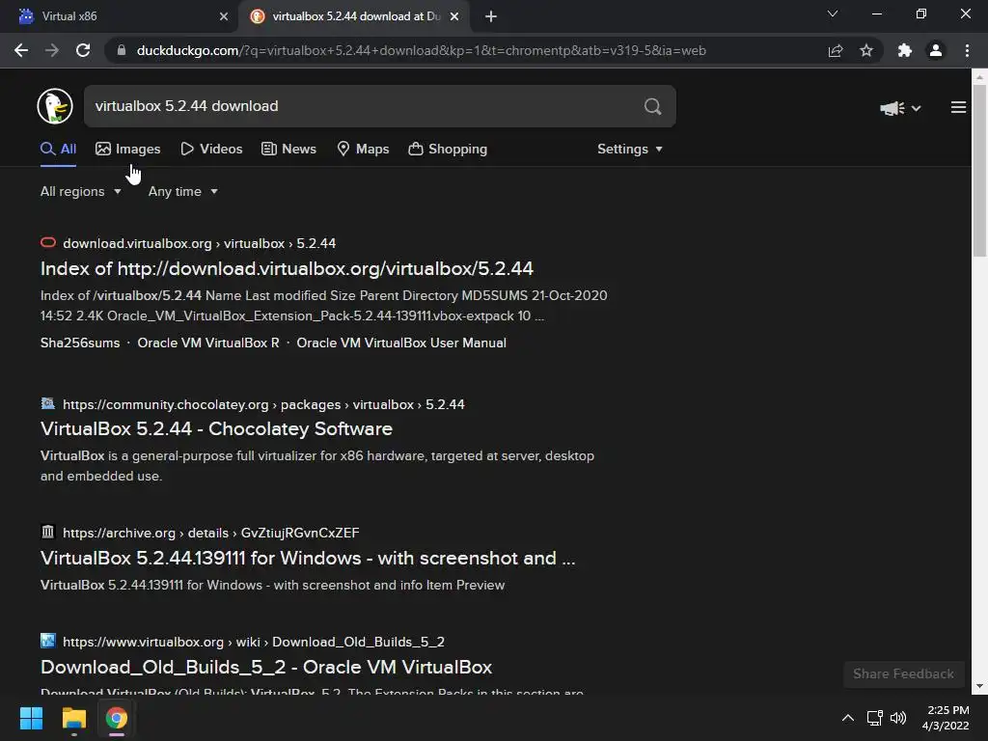Open the Chrome extensions puzzle icon

pyautogui.click(x=905, y=50)
